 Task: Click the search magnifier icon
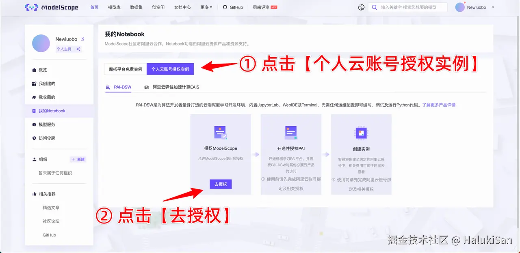point(374,7)
